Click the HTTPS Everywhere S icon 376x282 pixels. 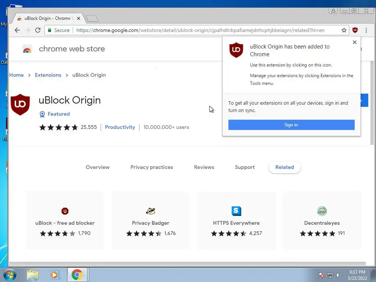(x=236, y=211)
